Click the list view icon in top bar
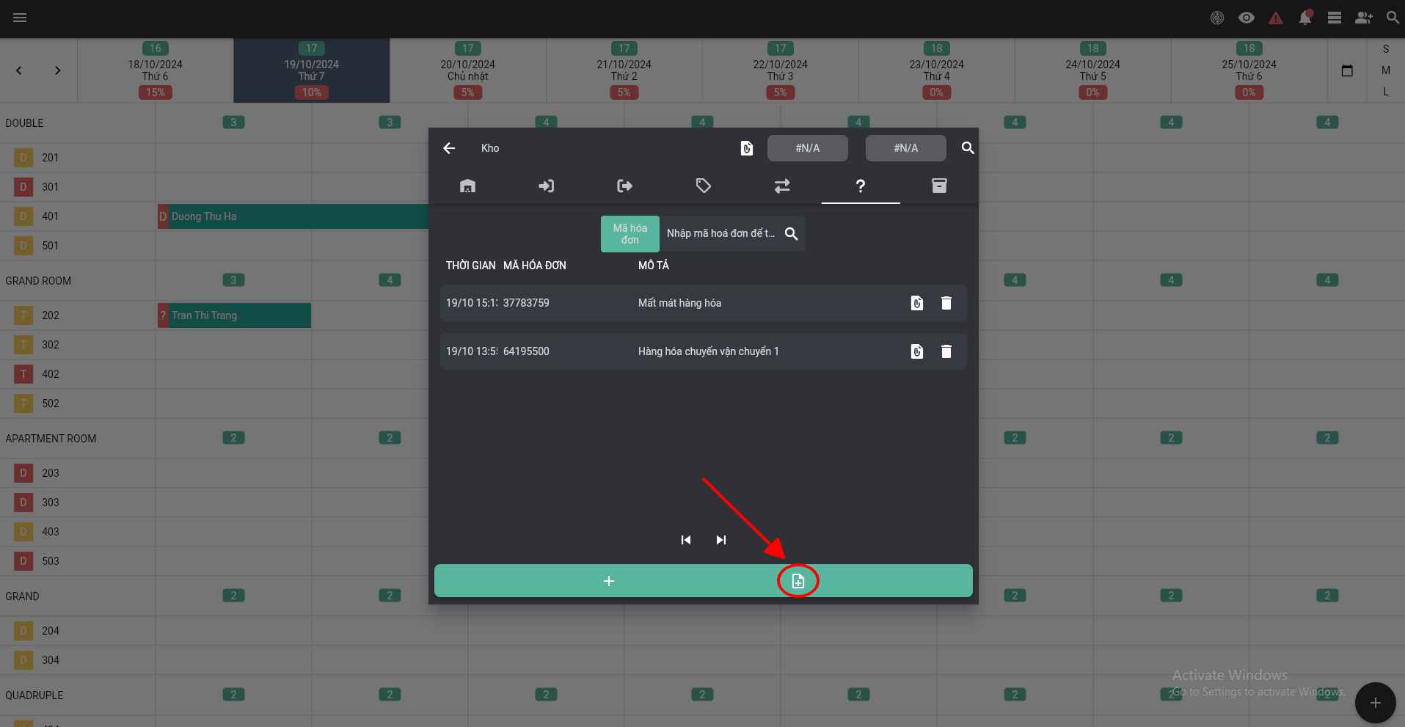 (x=1335, y=18)
